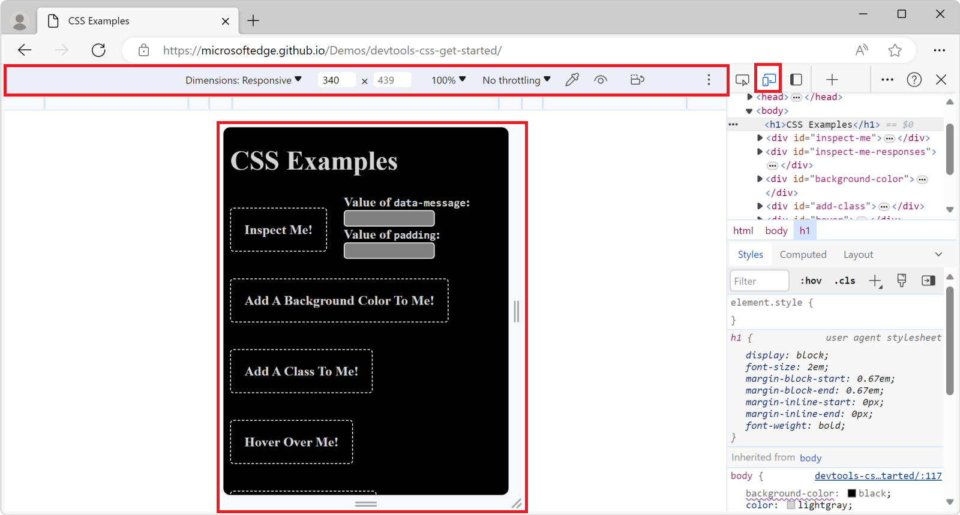
Task: Close the DevTools panel
Action: click(941, 80)
